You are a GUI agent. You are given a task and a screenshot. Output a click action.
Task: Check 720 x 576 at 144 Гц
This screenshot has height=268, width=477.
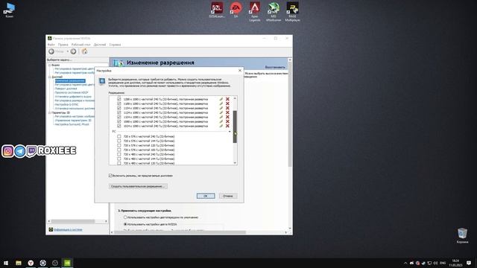click(x=119, y=141)
